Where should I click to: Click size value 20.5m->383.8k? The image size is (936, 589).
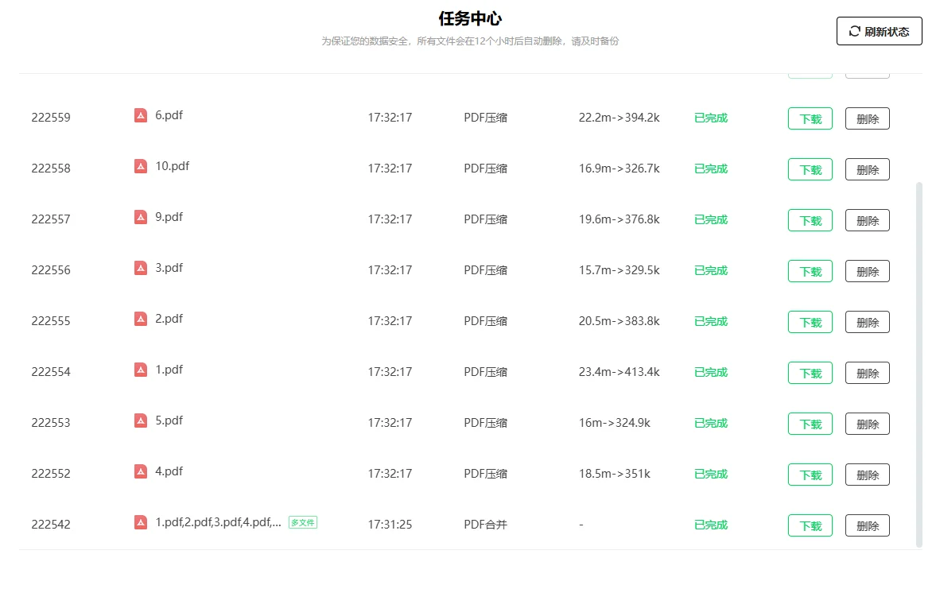pyautogui.click(x=619, y=321)
